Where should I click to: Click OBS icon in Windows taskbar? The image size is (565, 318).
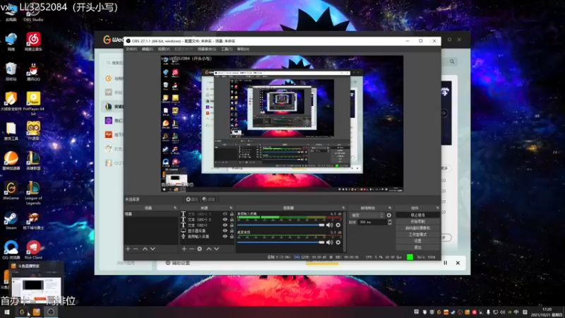[x=51, y=312]
